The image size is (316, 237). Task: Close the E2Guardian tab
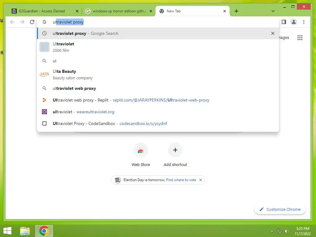coord(77,11)
